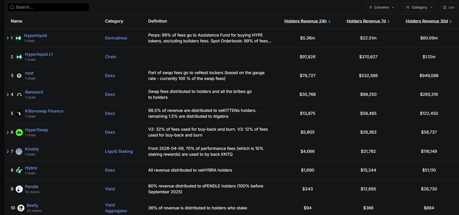This screenshot has width=459, height=215.
Task: Sort by Holders Revenue 7d arrows
Action: pyautogui.click(x=389, y=21)
